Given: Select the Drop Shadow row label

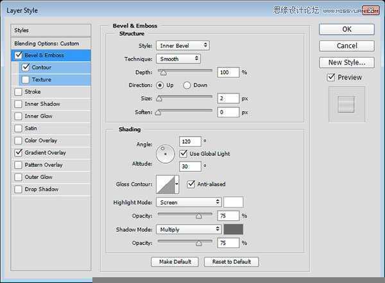Looking at the screenshot, I should (x=42, y=189).
